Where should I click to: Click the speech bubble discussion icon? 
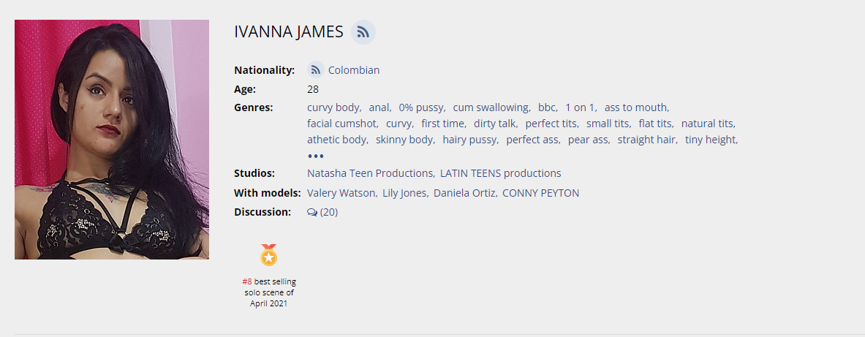click(x=312, y=213)
